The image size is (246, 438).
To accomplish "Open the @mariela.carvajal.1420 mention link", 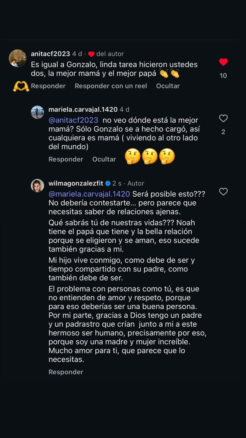I will tap(89, 194).
